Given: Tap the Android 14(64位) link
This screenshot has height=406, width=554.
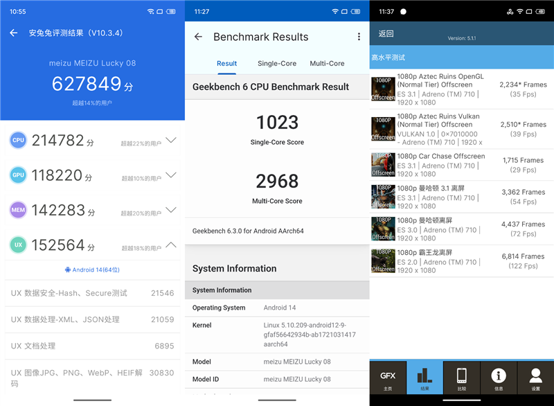Looking at the screenshot, I should [x=92, y=270].
